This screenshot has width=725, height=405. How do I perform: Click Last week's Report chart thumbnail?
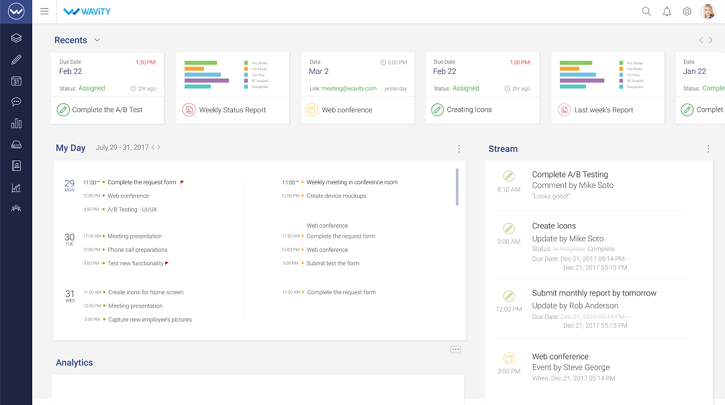point(601,74)
